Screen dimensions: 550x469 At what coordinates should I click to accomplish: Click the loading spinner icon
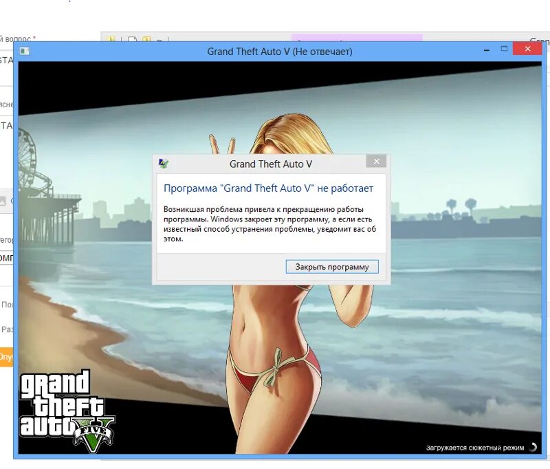pos(533,447)
